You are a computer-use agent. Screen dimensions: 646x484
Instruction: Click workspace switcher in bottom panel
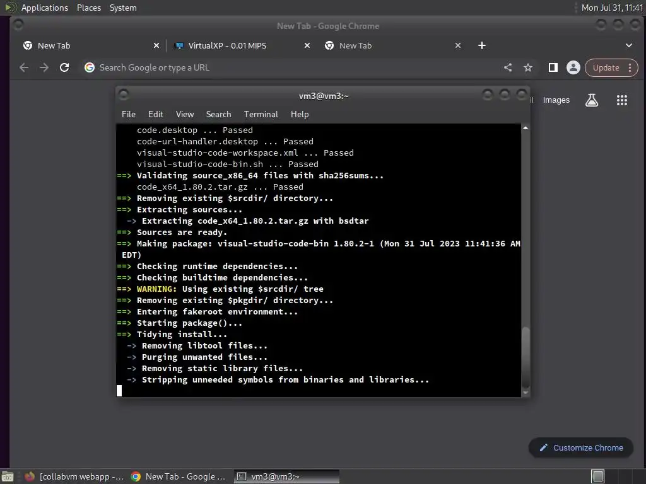(597, 476)
